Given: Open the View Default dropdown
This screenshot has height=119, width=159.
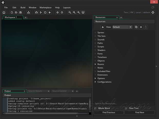Looking at the screenshot, I should click(122, 27).
